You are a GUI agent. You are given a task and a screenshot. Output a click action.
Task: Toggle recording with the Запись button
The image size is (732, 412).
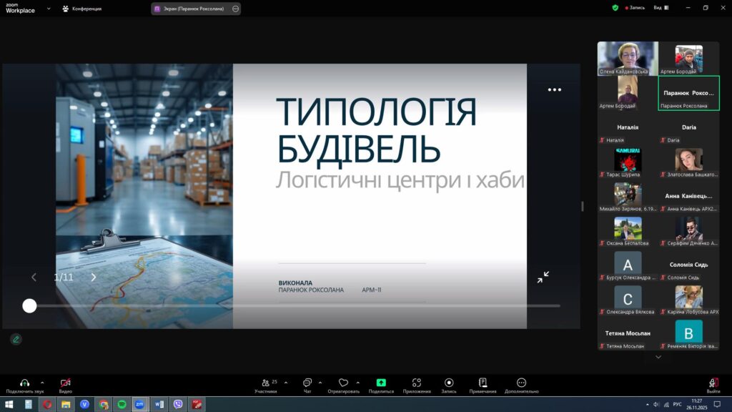(x=449, y=383)
